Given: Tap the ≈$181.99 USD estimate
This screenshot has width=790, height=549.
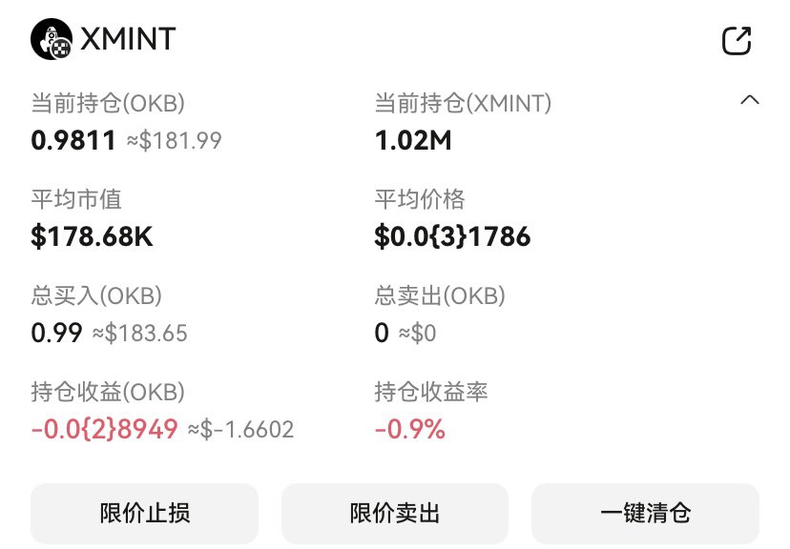Looking at the screenshot, I should point(174,141).
